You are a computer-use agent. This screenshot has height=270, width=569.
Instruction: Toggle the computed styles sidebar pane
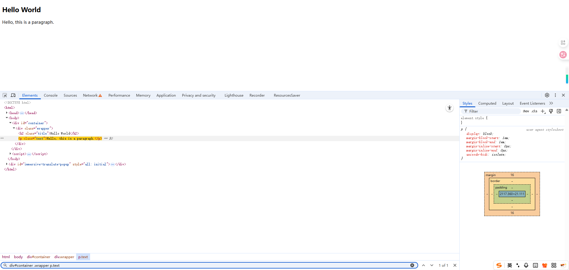tap(559, 111)
